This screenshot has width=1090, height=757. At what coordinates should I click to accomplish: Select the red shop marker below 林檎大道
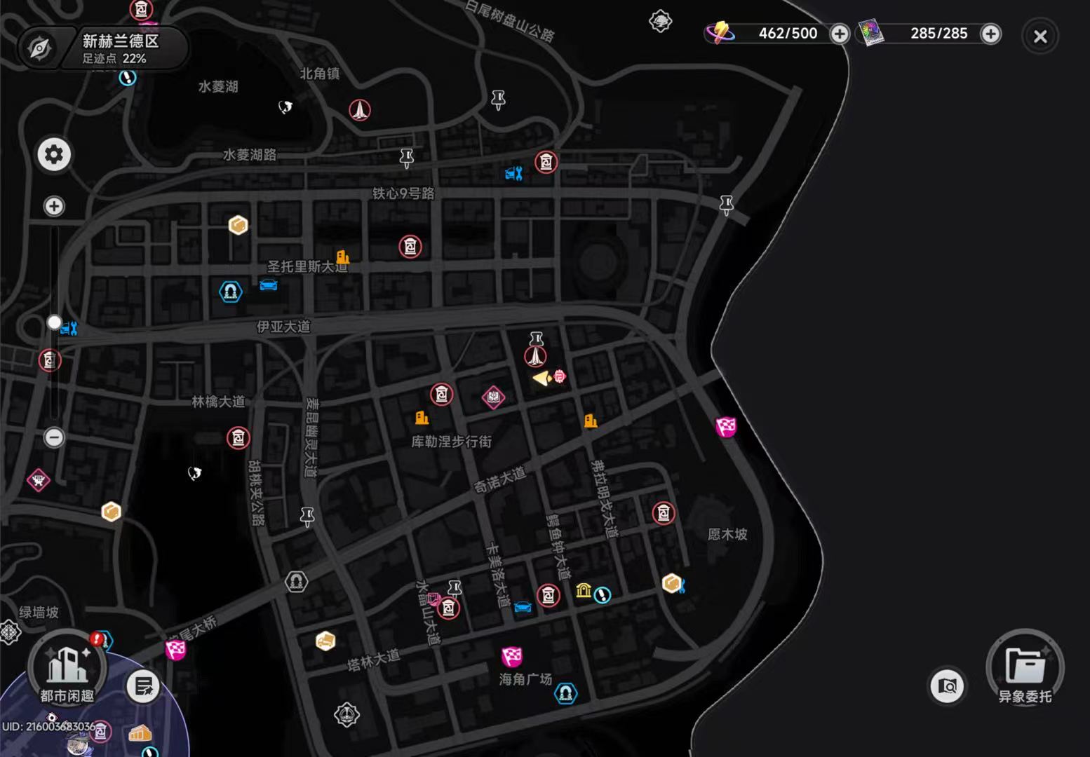[238, 438]
